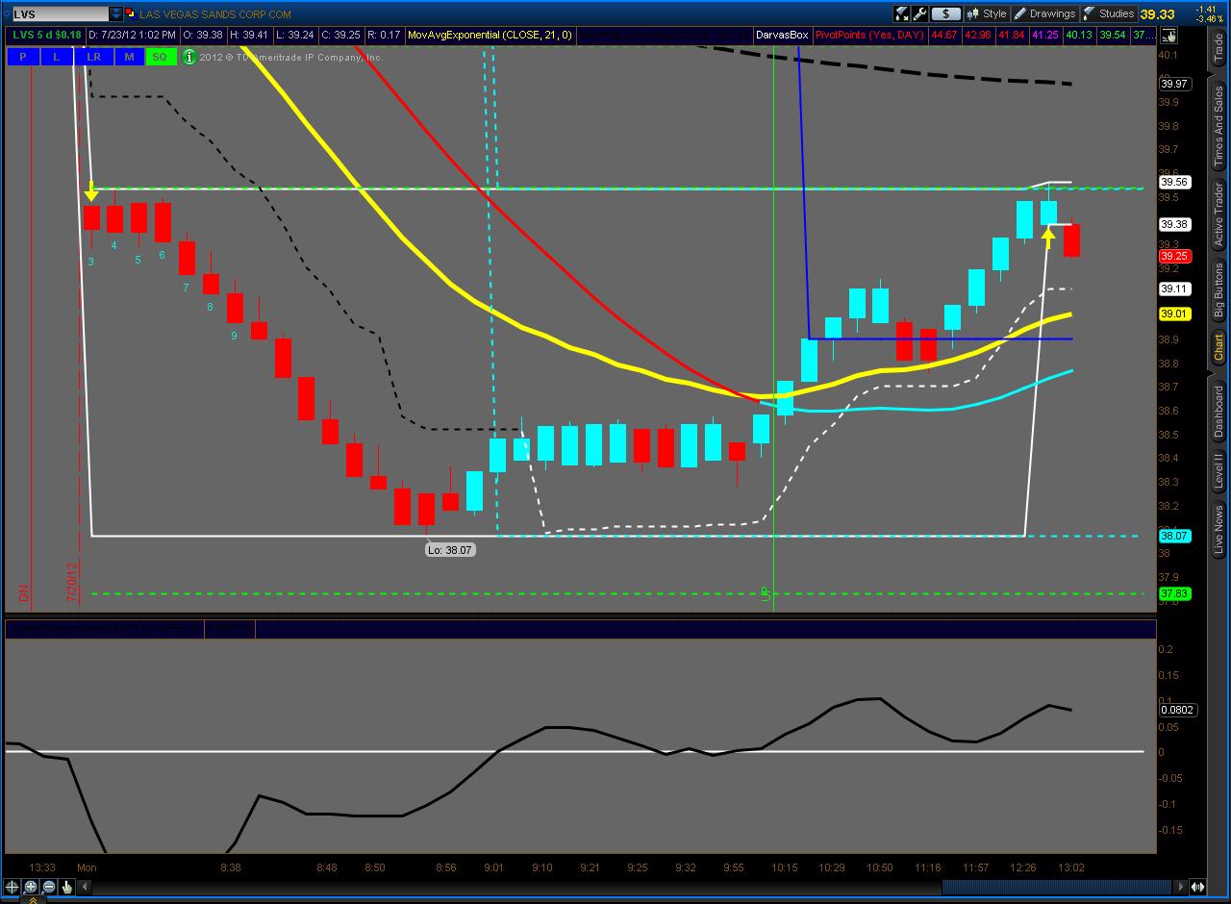Open the Studies menu

click(1108, 13)
